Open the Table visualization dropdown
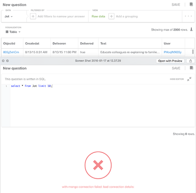196x193 pixels. pyautogui.click(x=13, y=32)
